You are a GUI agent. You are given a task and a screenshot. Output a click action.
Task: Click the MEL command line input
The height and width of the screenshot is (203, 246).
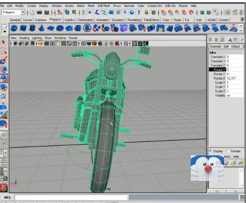[71, 197]
